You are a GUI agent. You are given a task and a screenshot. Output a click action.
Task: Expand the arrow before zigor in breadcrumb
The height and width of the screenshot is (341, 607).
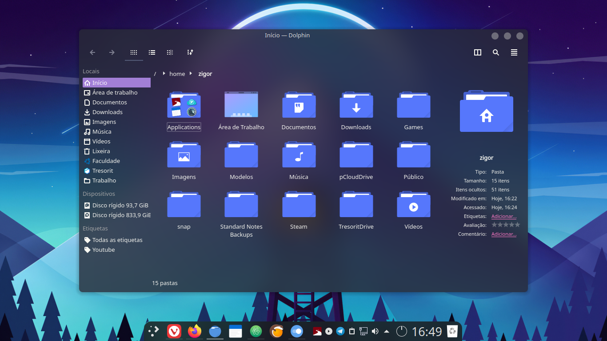pos(191,73)
